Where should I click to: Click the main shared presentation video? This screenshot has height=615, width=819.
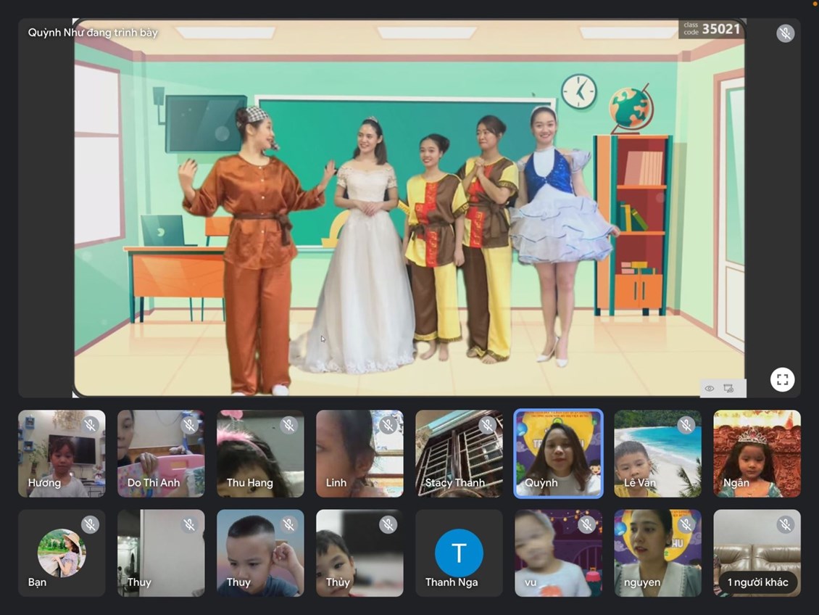pyautogui.click(x=409, y=218)
